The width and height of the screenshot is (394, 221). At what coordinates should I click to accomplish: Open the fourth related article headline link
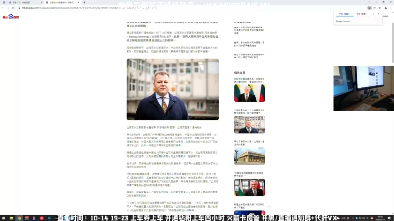pos(249,175)
